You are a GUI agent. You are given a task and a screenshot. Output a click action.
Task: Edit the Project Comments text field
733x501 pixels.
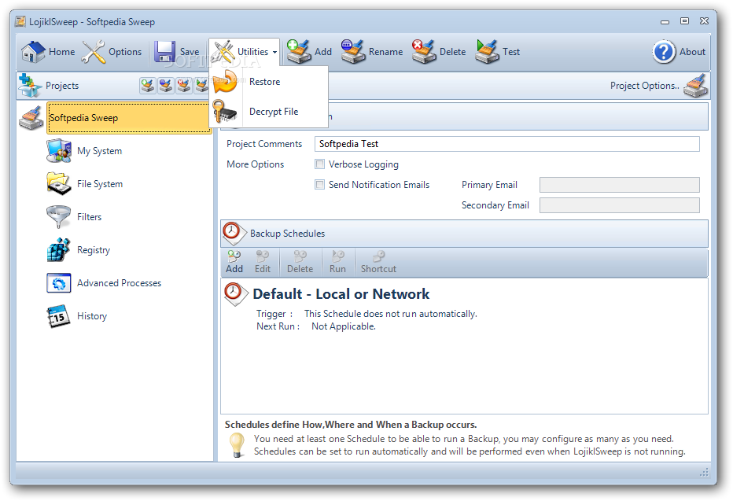tap(506, 144)
